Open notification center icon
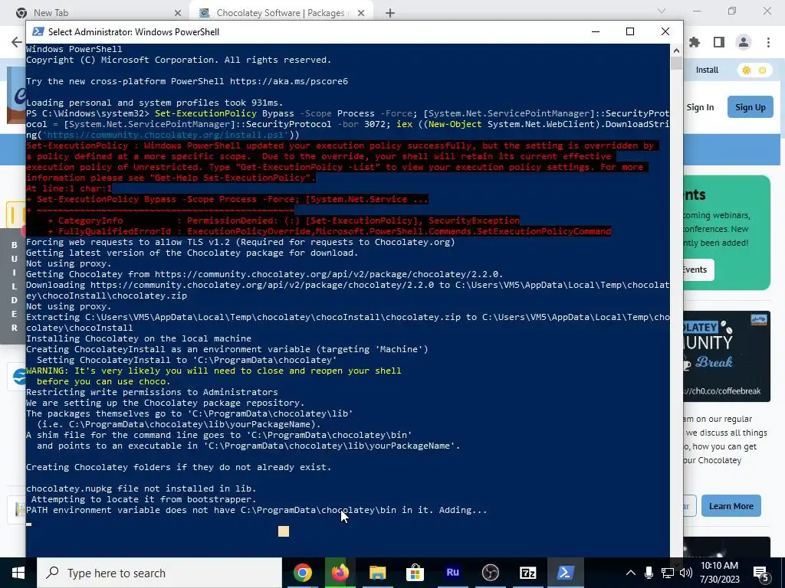This screenshot has width=785, height=588. click(x=761, y=574)
